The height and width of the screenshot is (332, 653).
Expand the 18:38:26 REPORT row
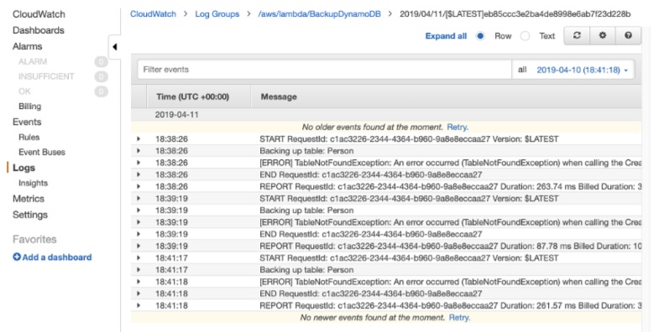(138, 186)
